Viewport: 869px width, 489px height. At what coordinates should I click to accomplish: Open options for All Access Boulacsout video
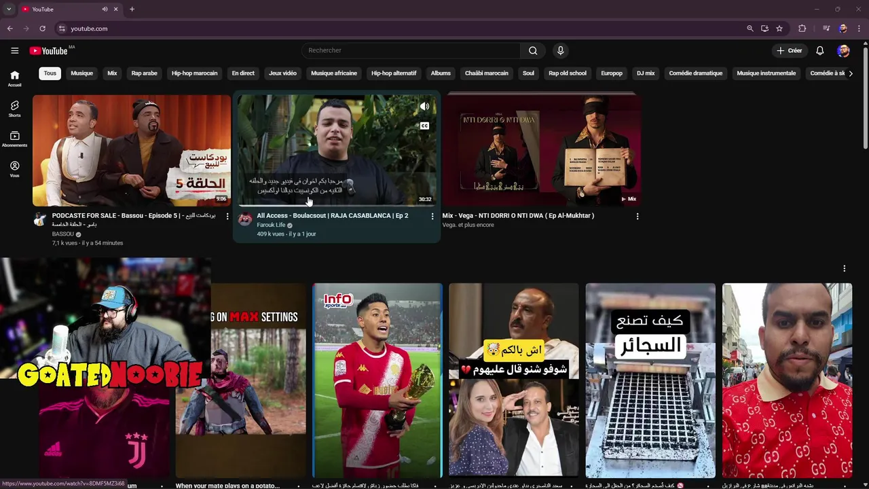click(432, 216)
